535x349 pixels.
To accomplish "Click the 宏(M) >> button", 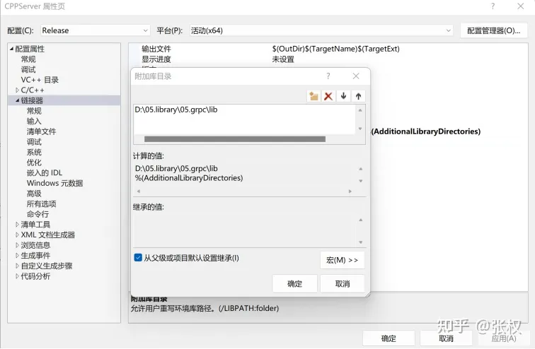I will 342,260.
